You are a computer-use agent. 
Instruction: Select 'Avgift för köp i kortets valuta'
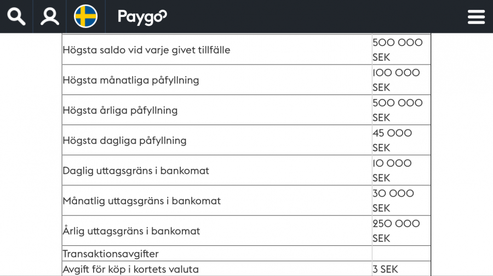point(131,269)
